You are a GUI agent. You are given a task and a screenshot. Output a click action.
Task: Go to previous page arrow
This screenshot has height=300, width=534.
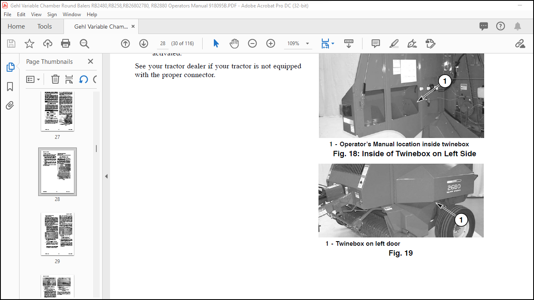(125, 44)
